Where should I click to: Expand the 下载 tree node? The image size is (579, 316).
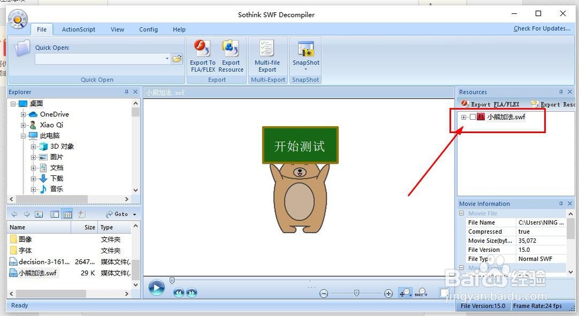pyautogui.click(x=33, y=179)
